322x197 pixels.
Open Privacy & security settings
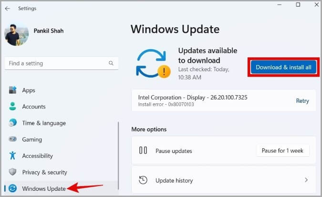[x=44, y=172]
